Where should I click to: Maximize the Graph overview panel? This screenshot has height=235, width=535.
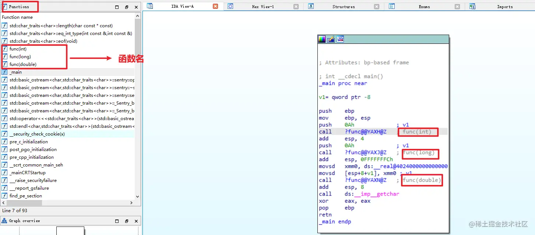tap(117, 221)
